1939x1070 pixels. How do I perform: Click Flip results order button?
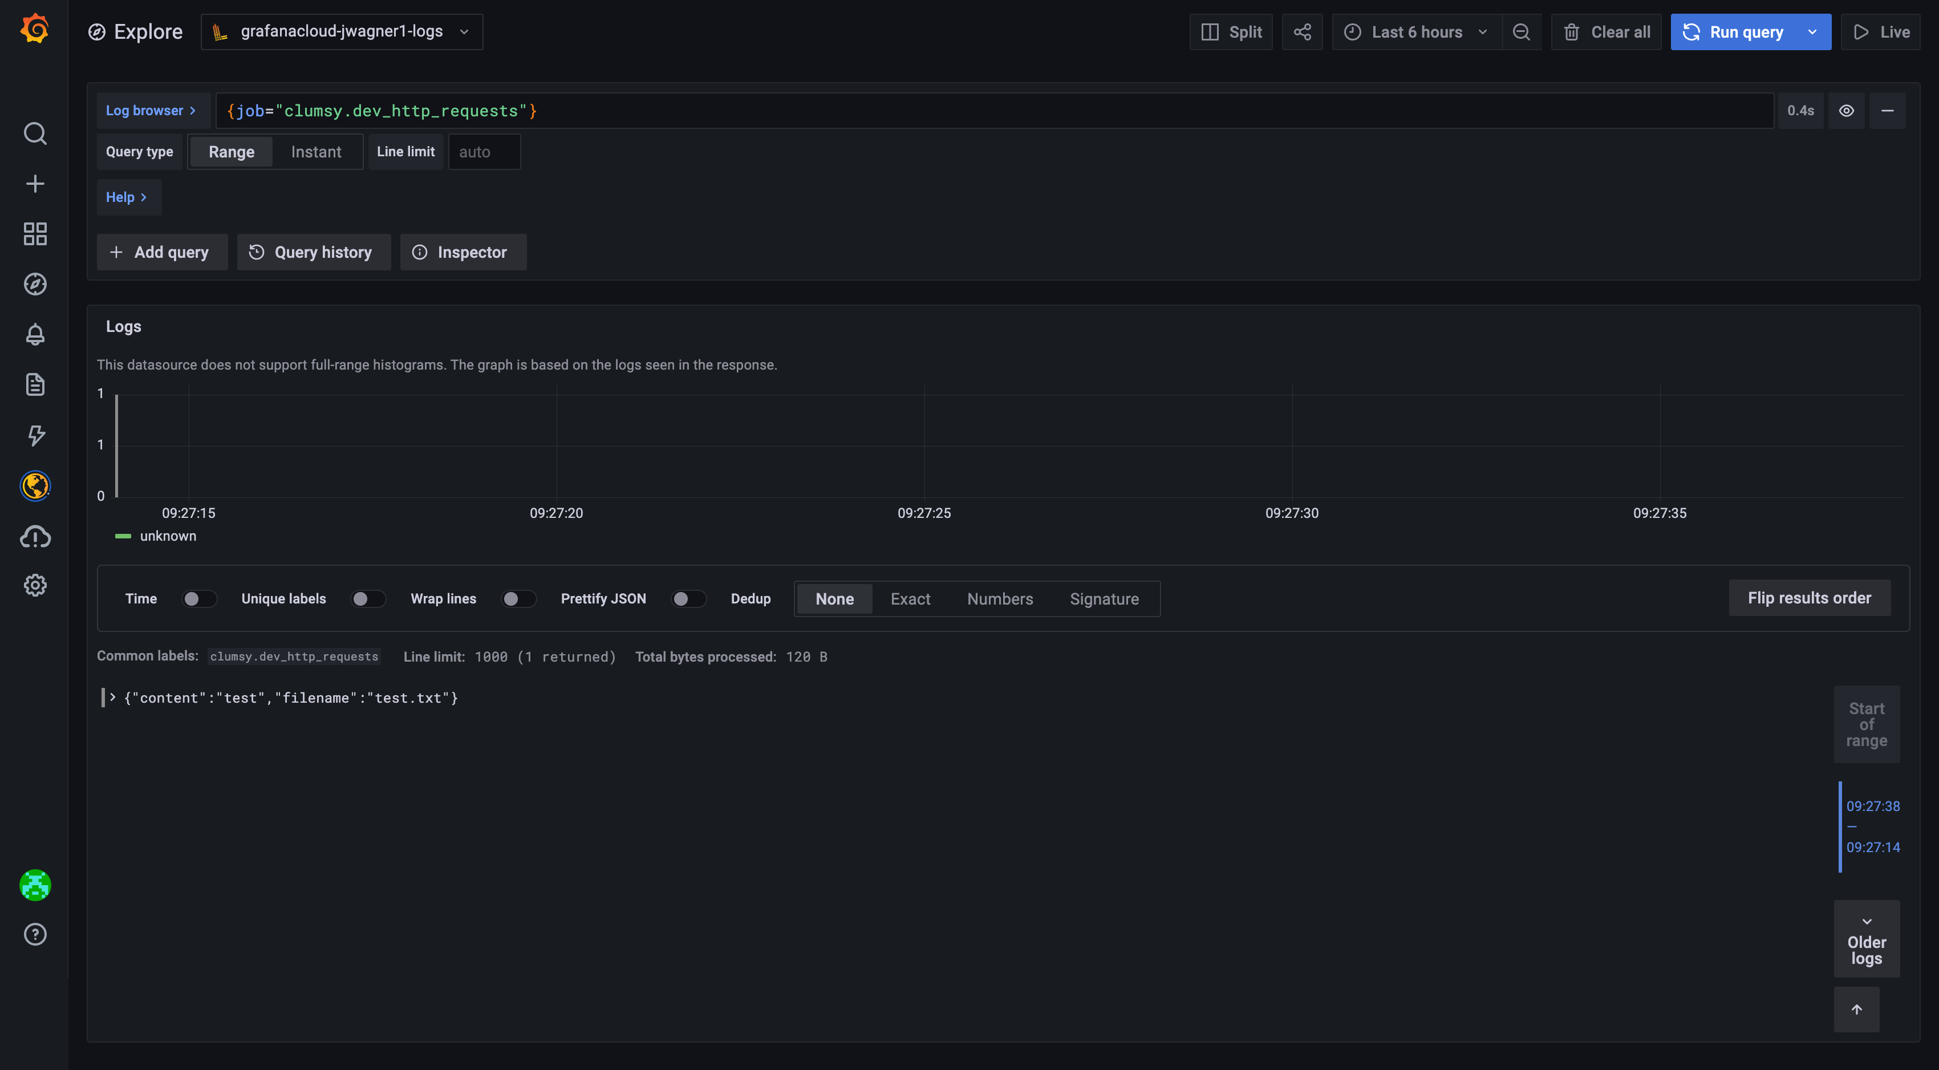point(1809,598)
